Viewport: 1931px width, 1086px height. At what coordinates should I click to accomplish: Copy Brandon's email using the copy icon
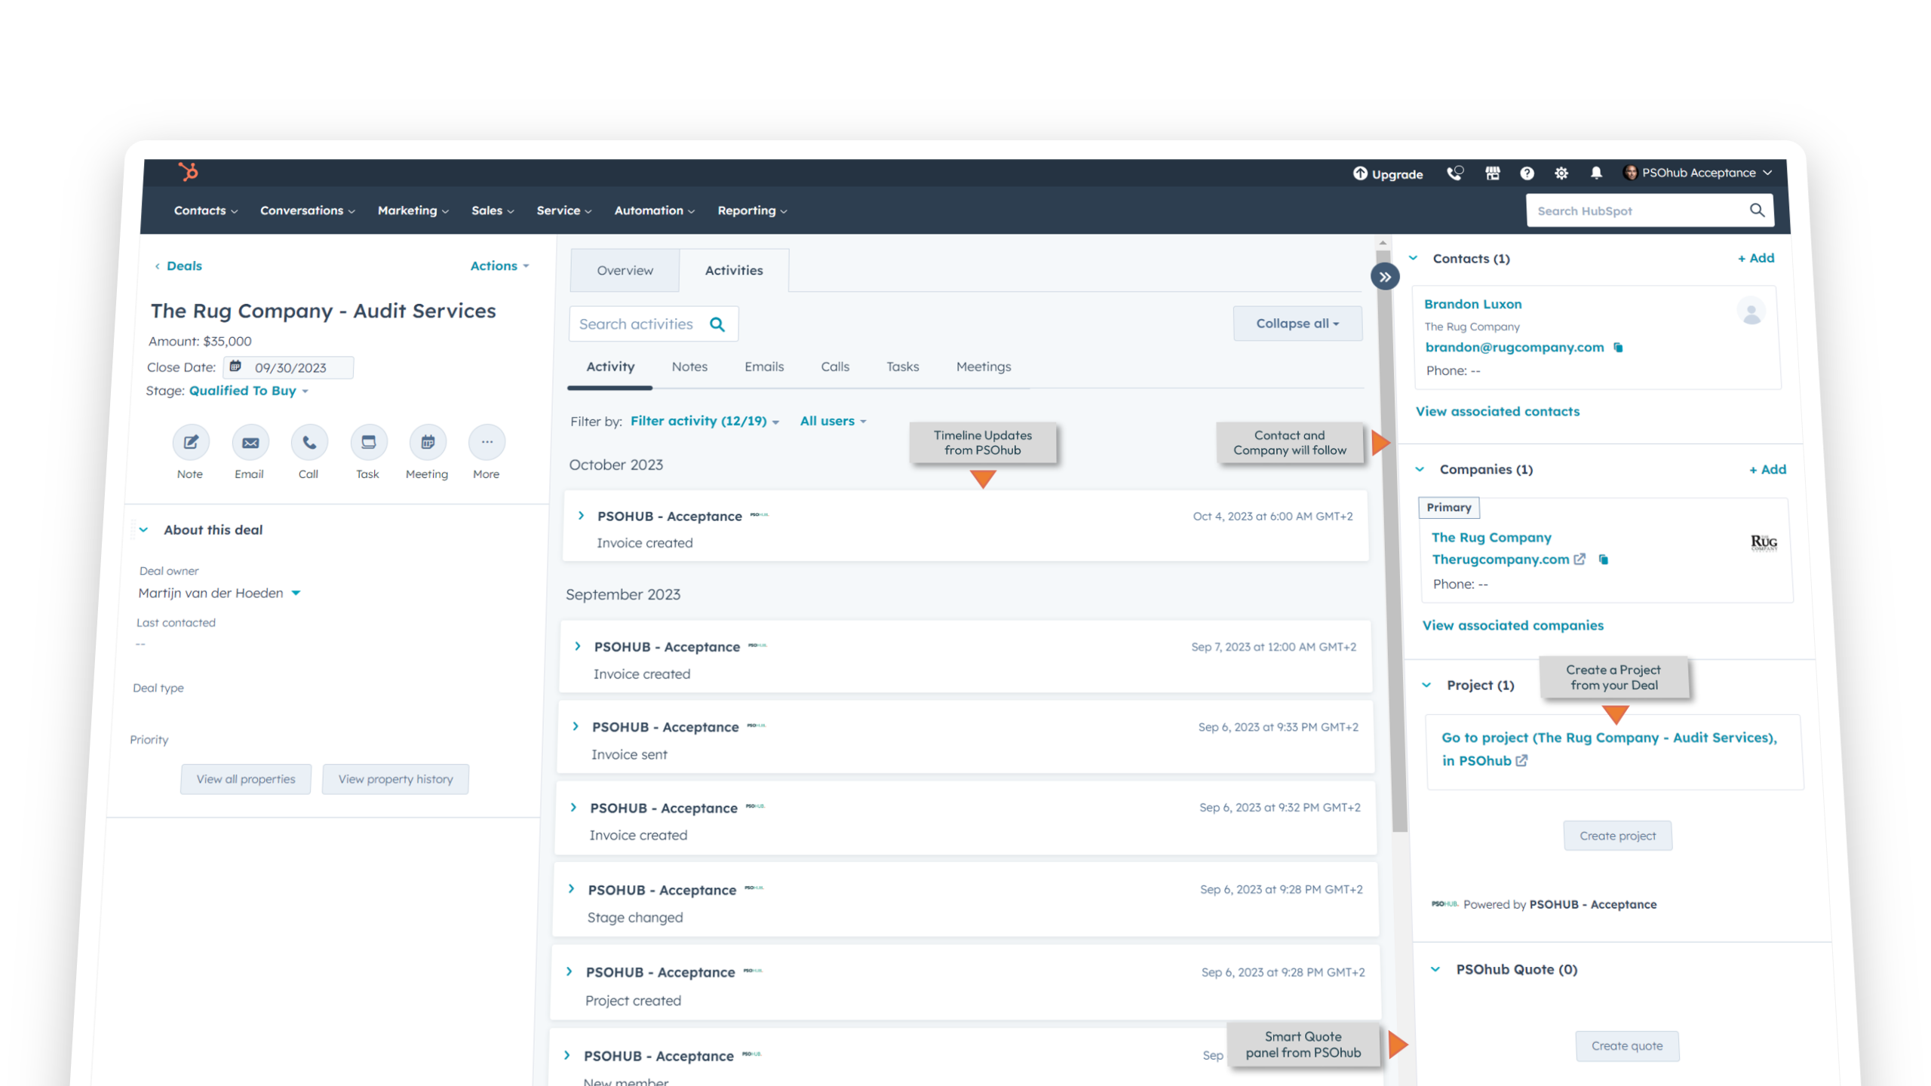click(x=1617, y=347)
